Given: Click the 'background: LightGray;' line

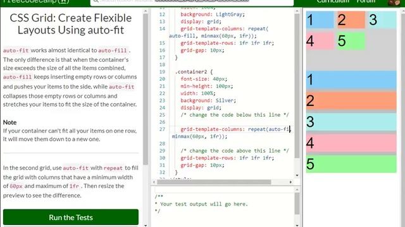Looking at the screenshot, I should coord(213,14).
